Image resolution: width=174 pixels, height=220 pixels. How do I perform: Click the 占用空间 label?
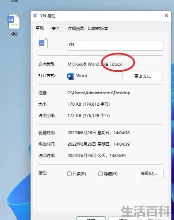[x=47, y=116]
